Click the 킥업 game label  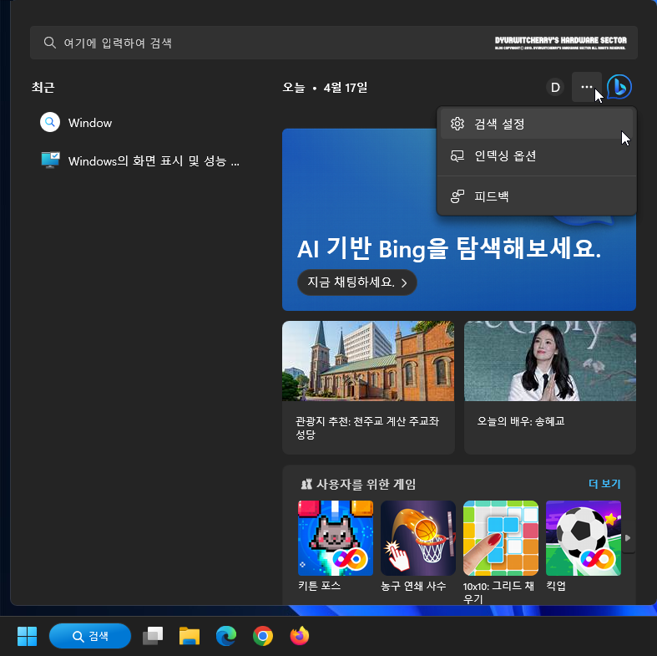pos(556,586)
